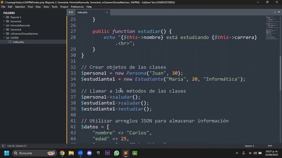Click line number 33 in gutter

73,73
